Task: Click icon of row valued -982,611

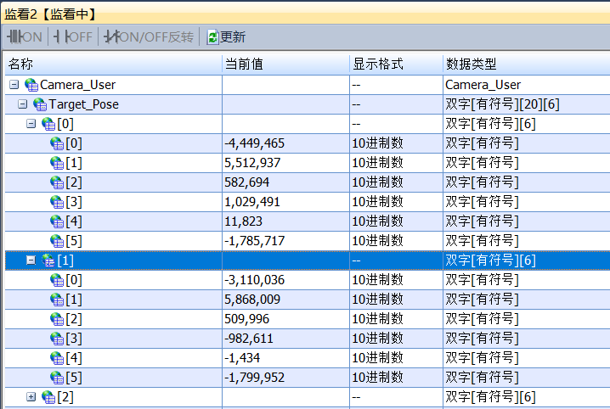Action: [x=57, y=339]
